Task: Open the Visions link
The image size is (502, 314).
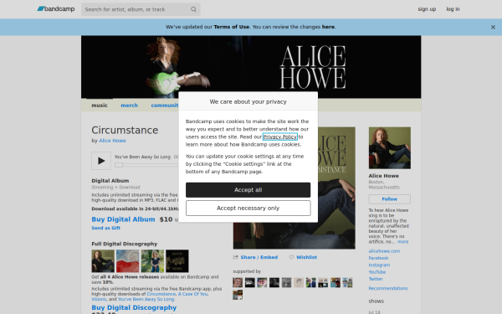Action: (x=99, y=299)
